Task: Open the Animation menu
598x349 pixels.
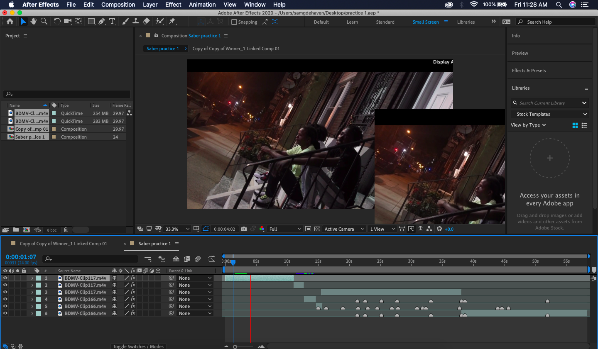Action: coord(202,5)
